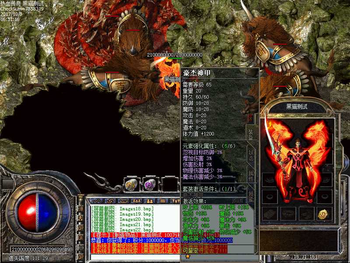
Task: Click the clock 16:31:16 at the panel bottom
Action: [304, 257]
